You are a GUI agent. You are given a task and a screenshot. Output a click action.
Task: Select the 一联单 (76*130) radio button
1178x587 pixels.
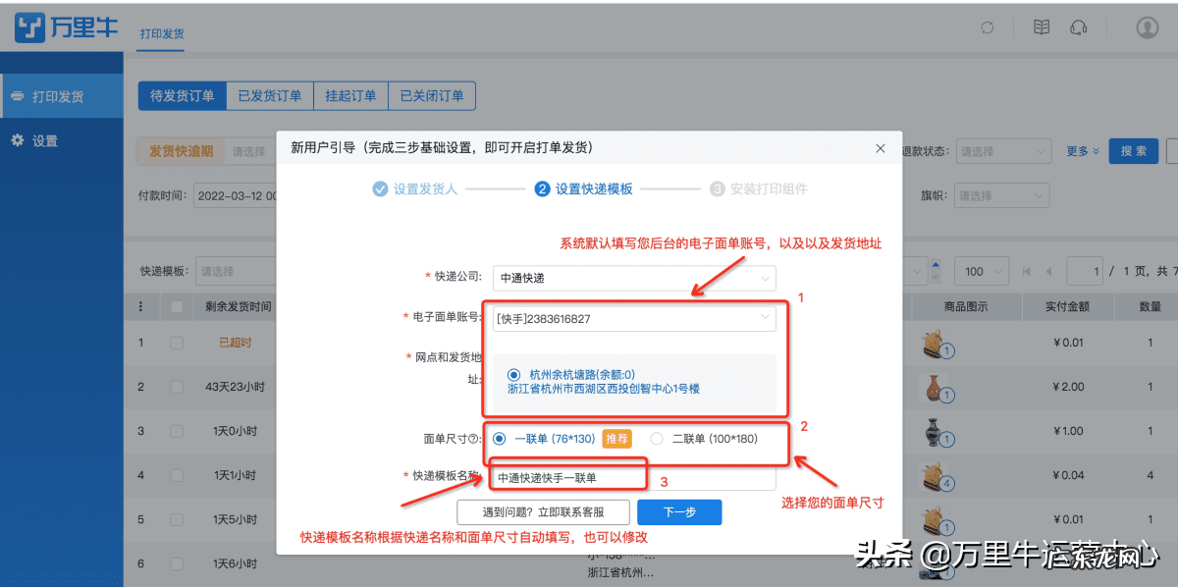click(501, 439)
